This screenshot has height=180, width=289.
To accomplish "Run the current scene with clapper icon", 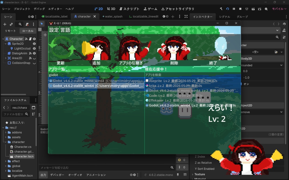I will [253, 9].
